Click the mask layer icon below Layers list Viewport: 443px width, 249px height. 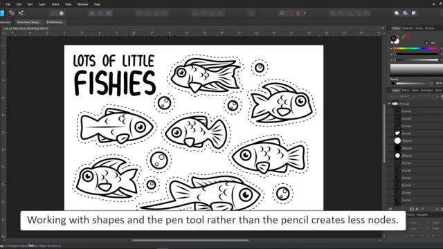click(x=412, y=209)
